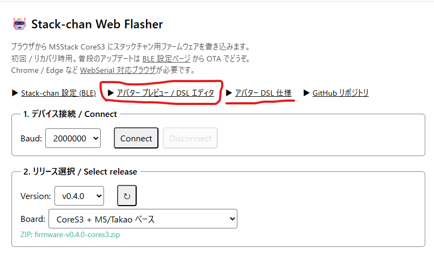Screen dimensions: 434x254
Task: Follow the WebSerial 対応ブラウザ link
Action: click(x=118, y=70)
